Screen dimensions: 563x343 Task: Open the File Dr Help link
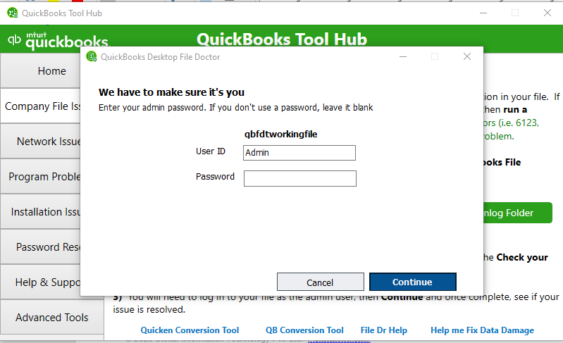tap(384, 330)
